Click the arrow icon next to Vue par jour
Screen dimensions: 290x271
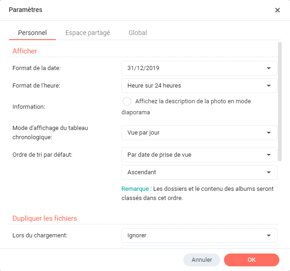point(269,133)
